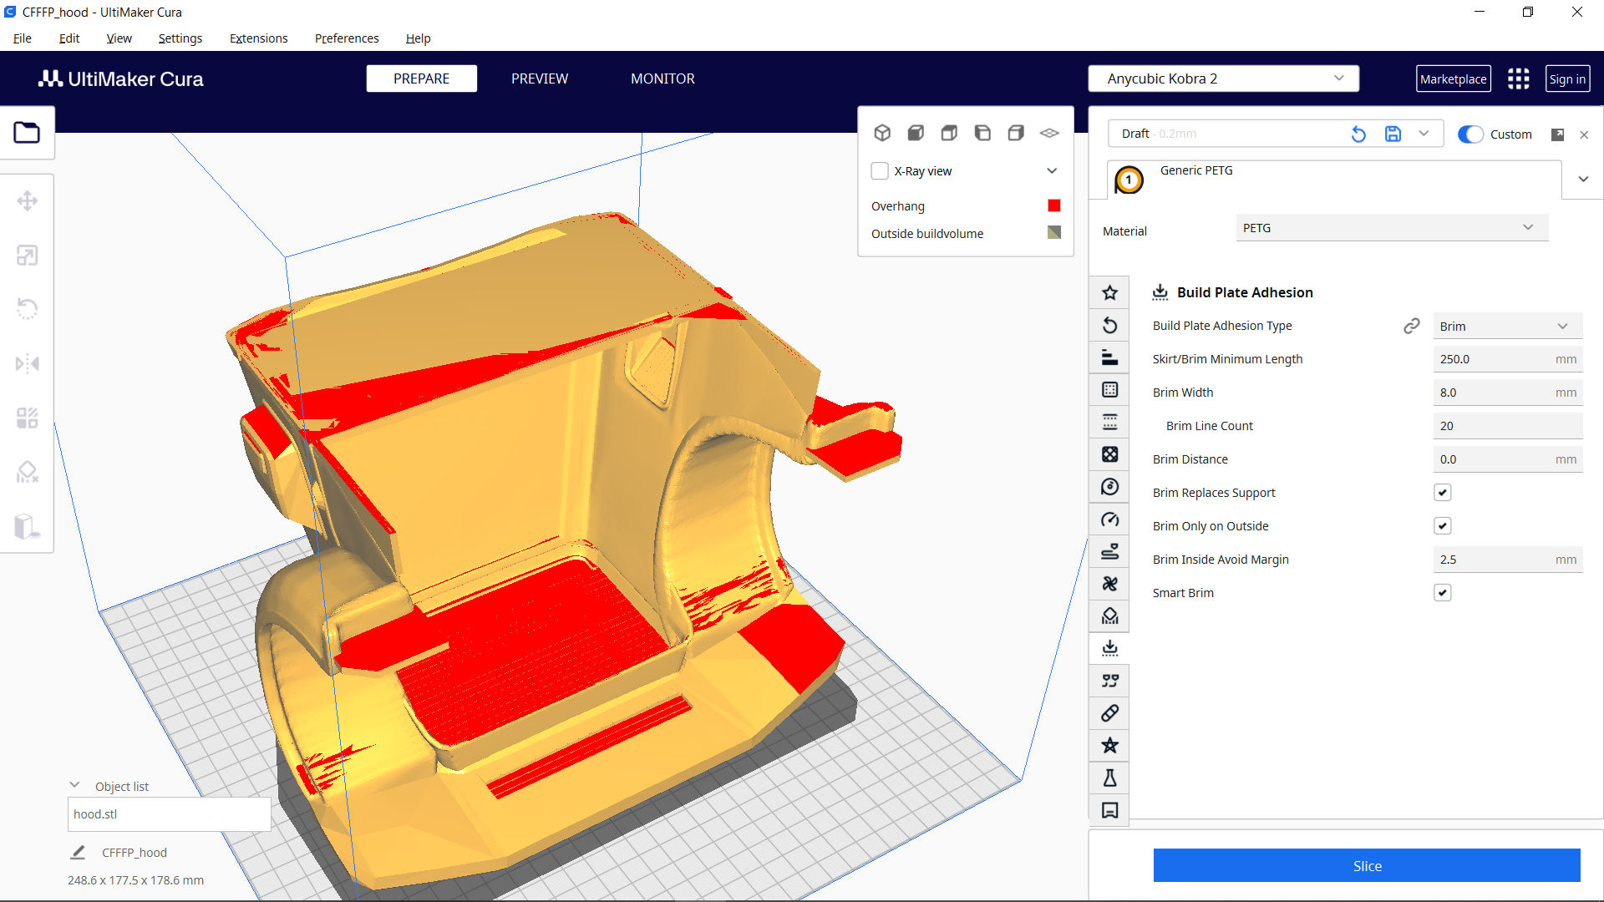This screenshot has width=1604, height=902.
Task: Switch to the PREVIEW tab
Action: click(x=539, y=78)
